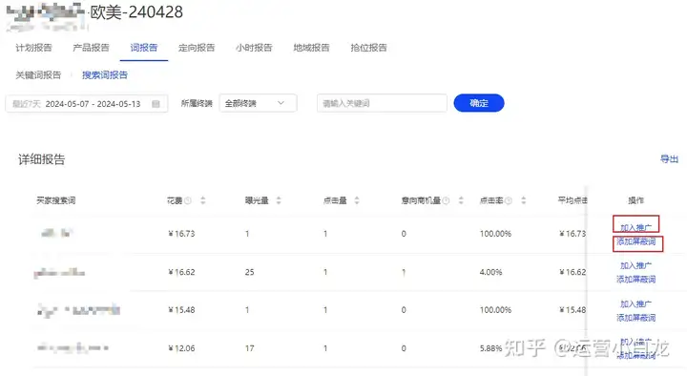Click the ¥16.73 cost cell
687x376 pixels.
[x=181, y=234]
